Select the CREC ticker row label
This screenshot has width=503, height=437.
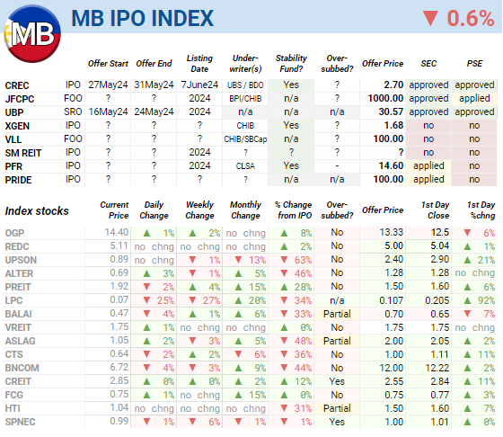17,85
